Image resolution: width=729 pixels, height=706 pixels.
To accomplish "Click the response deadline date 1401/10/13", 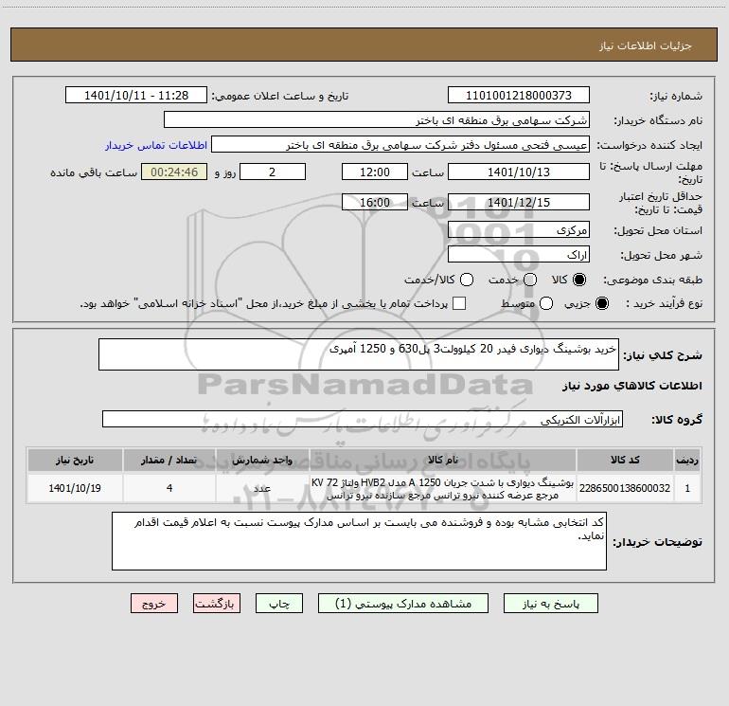I will 519,172.
